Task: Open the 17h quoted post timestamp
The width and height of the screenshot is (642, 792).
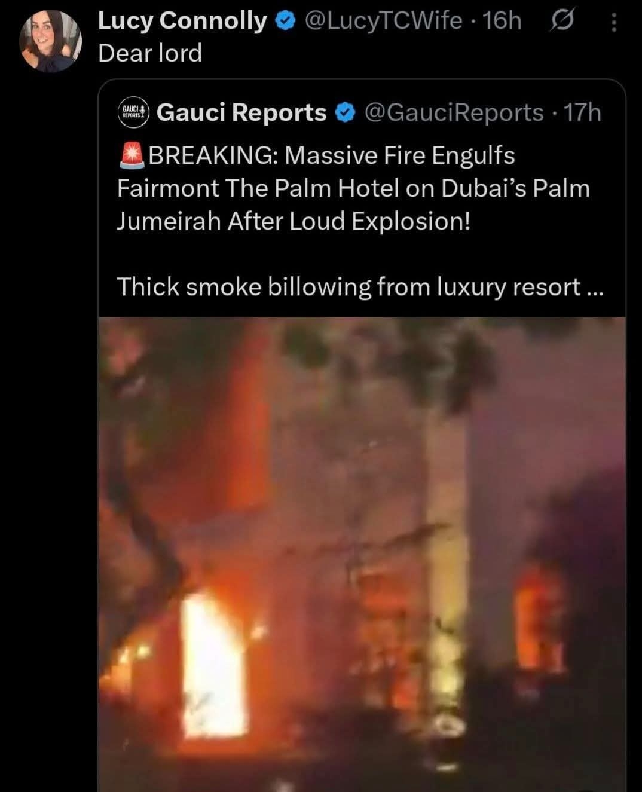Action: 582,112
